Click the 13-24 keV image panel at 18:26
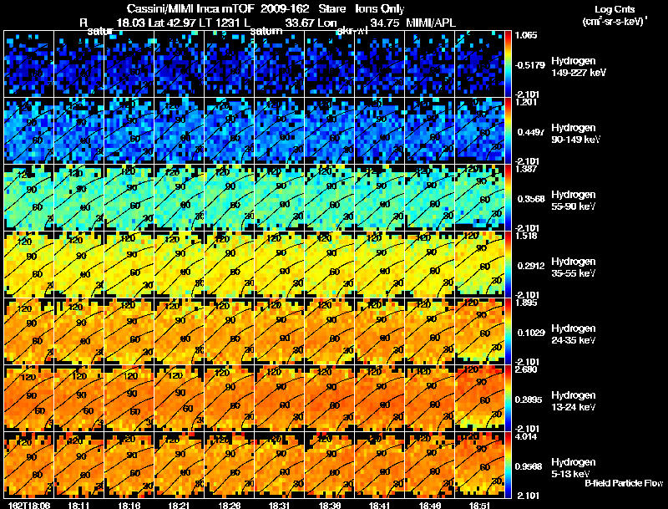The image size is (668, 509). coord(229,399)
